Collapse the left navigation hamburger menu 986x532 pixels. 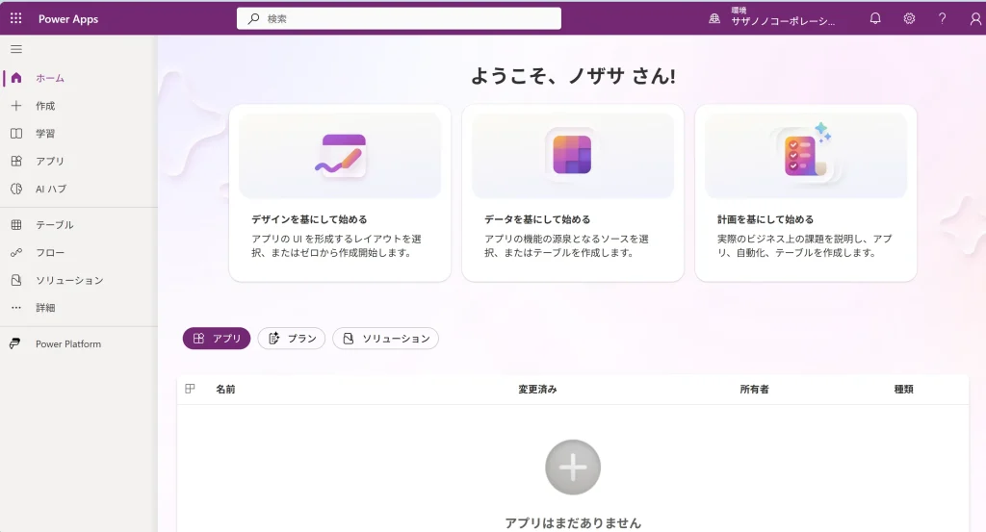point(15,49)
